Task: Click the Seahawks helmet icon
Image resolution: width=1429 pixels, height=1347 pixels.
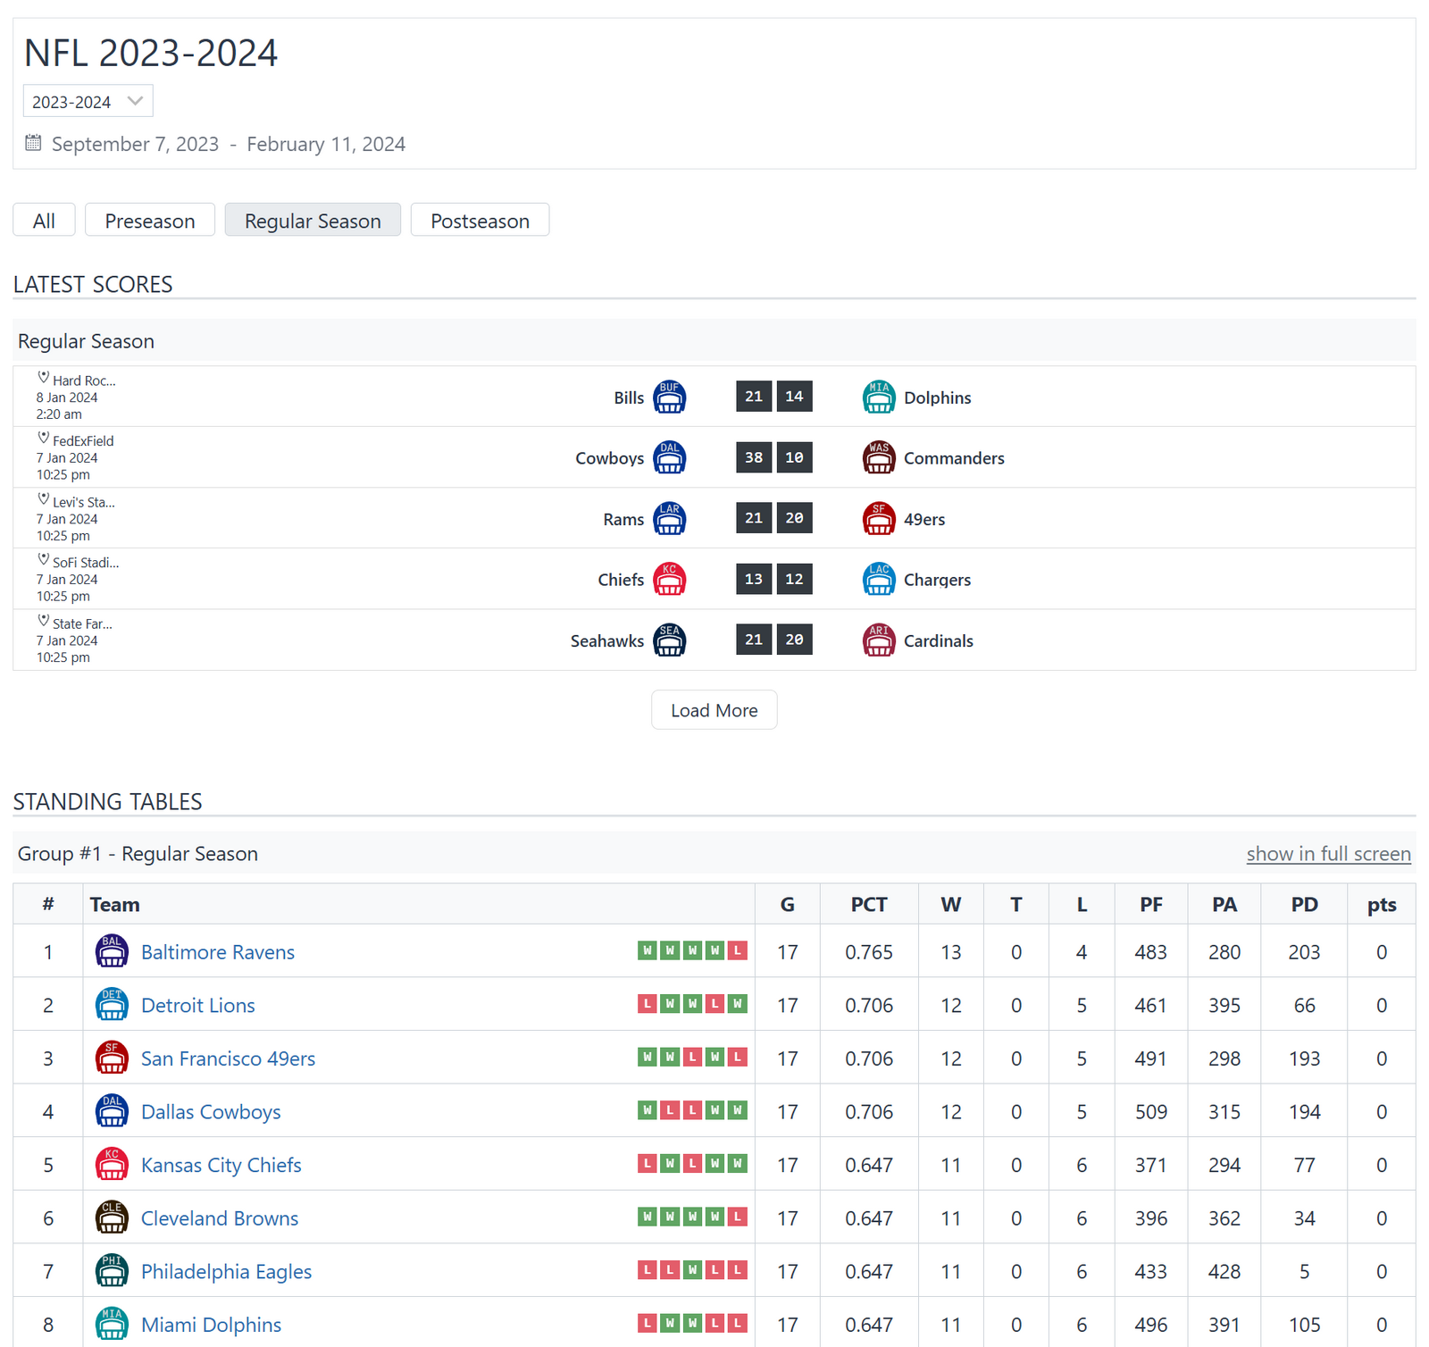Action: [x=669, y=640]
